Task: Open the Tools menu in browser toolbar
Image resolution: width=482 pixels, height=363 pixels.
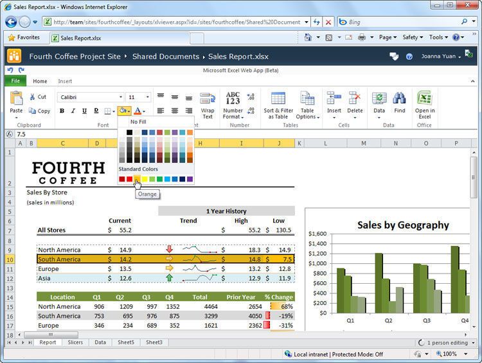Action: coord(439,37)
